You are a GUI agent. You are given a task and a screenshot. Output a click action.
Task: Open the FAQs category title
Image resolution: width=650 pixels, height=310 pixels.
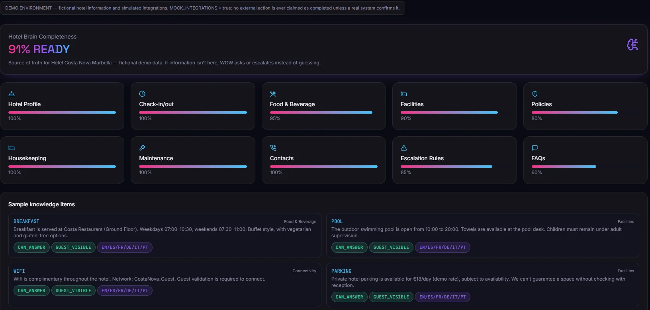[x=538, y=158]
